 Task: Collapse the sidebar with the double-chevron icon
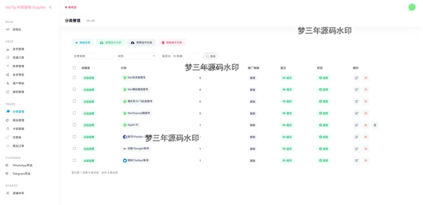click(x=50, y=7)
